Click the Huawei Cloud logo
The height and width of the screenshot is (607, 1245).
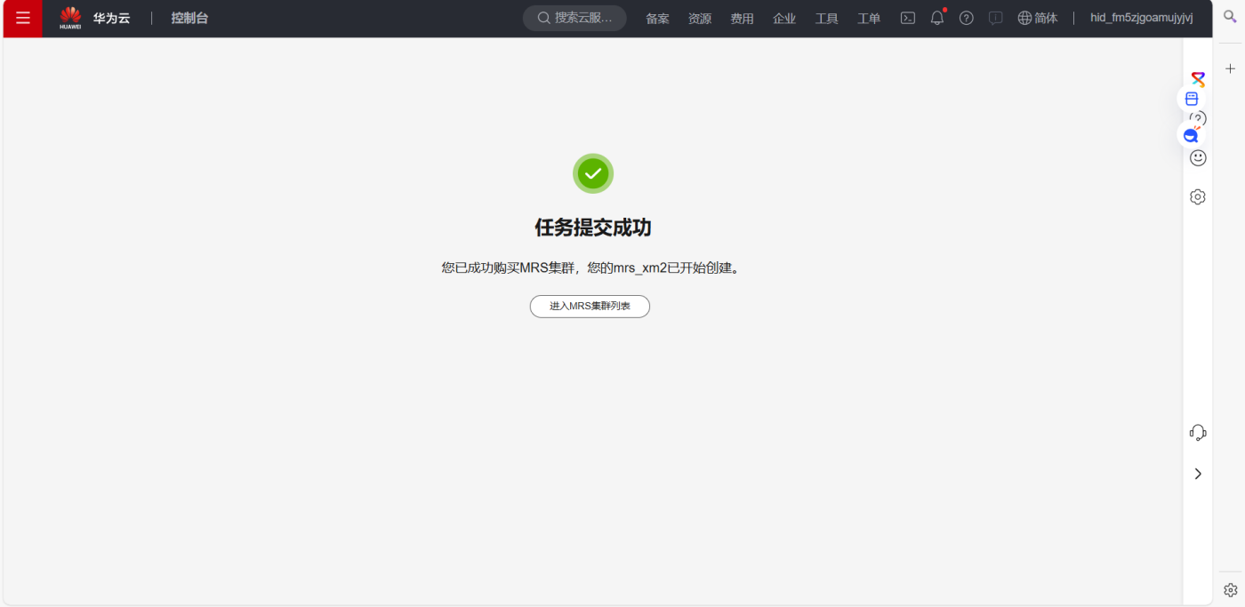pos(70,18)
